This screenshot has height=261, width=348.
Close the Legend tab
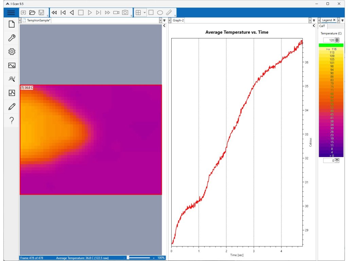click(334, 20)
